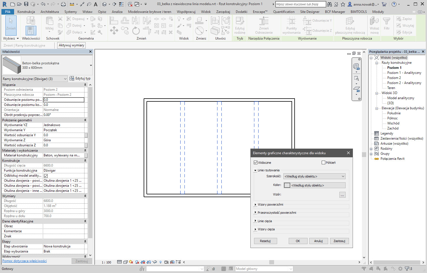
Task: Select Poziom 2 in project browser
Action: (x=394, y=78)
